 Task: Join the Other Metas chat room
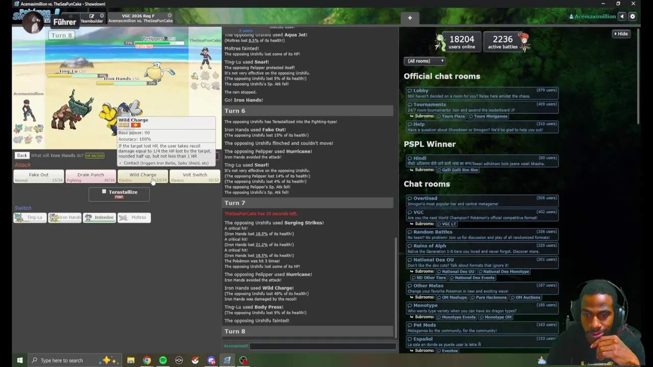tap(482, 288)
